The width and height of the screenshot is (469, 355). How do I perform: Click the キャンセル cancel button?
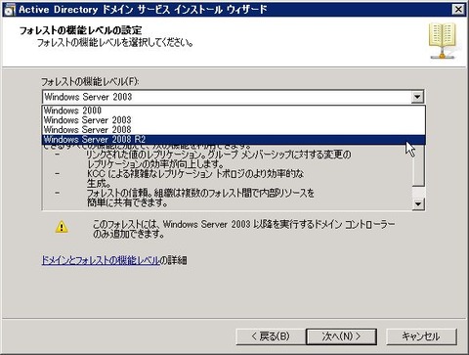[421, 336]
